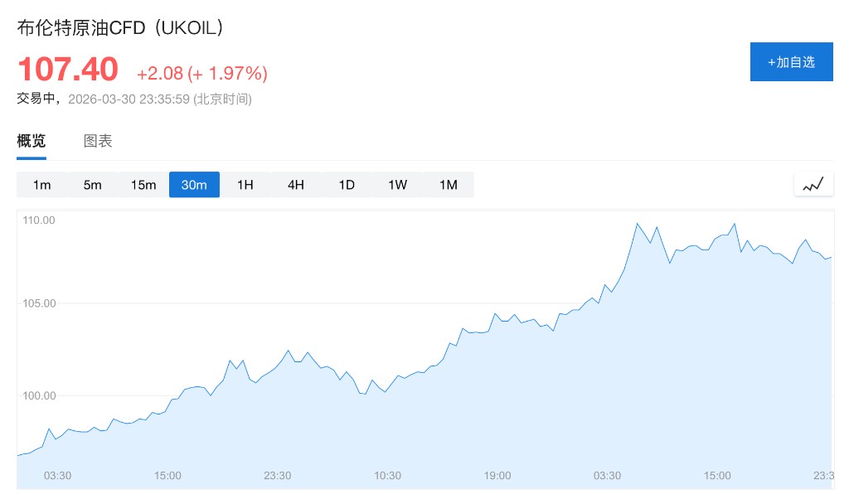
Task: Switch chart to 4H interval
Action: click(x=296, y=185)
